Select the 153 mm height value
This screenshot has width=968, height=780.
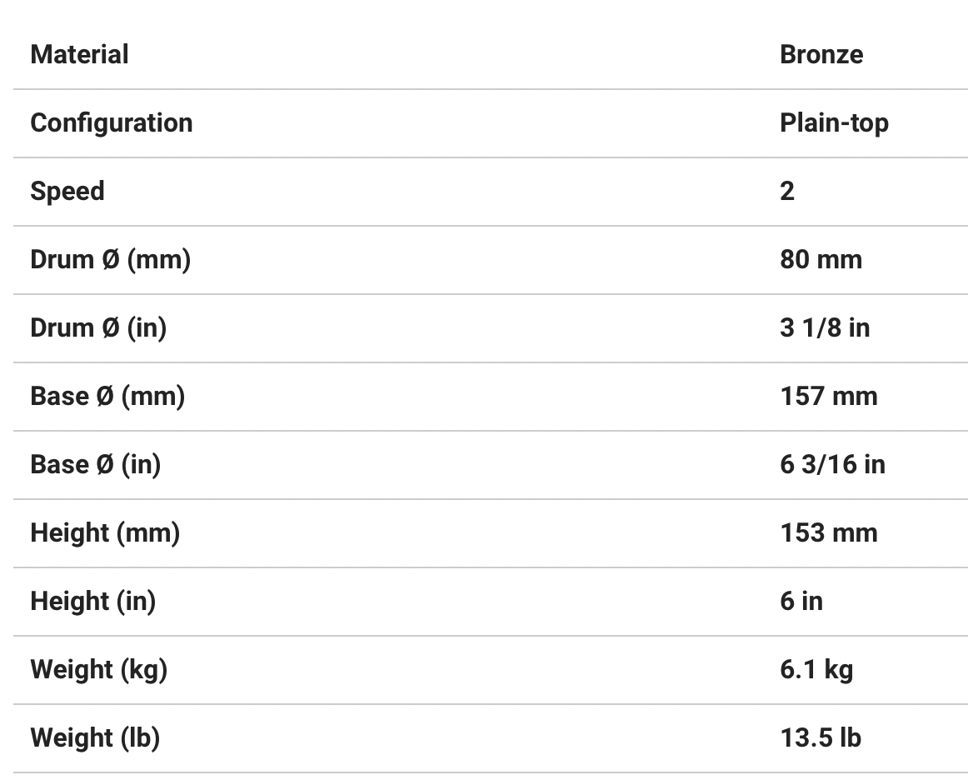click(828, 533)
